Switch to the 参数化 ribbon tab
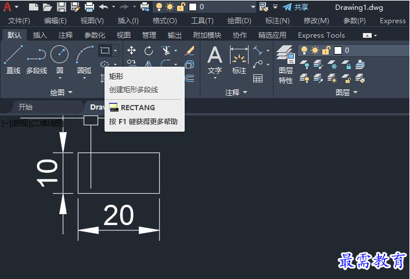Screen dimensions: 410x279 [x=95, y=35]
